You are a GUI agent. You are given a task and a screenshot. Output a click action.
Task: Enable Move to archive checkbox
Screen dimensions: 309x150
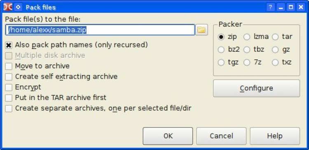(x=9, y=66)
